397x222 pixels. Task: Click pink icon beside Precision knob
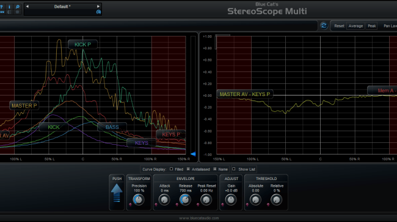(x=130, y=204)
